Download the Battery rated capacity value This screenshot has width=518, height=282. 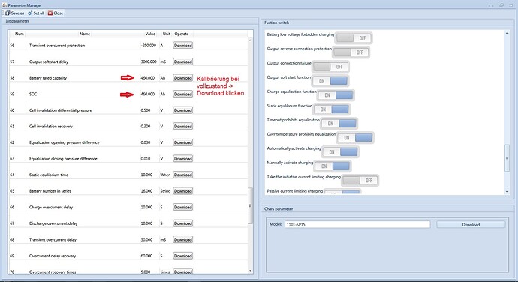[x=182, y=78]
